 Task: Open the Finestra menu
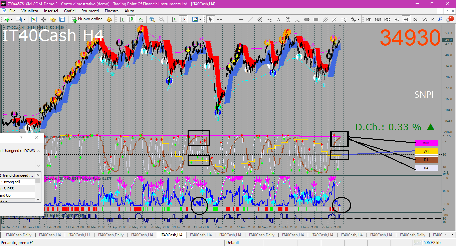(111, 11)
